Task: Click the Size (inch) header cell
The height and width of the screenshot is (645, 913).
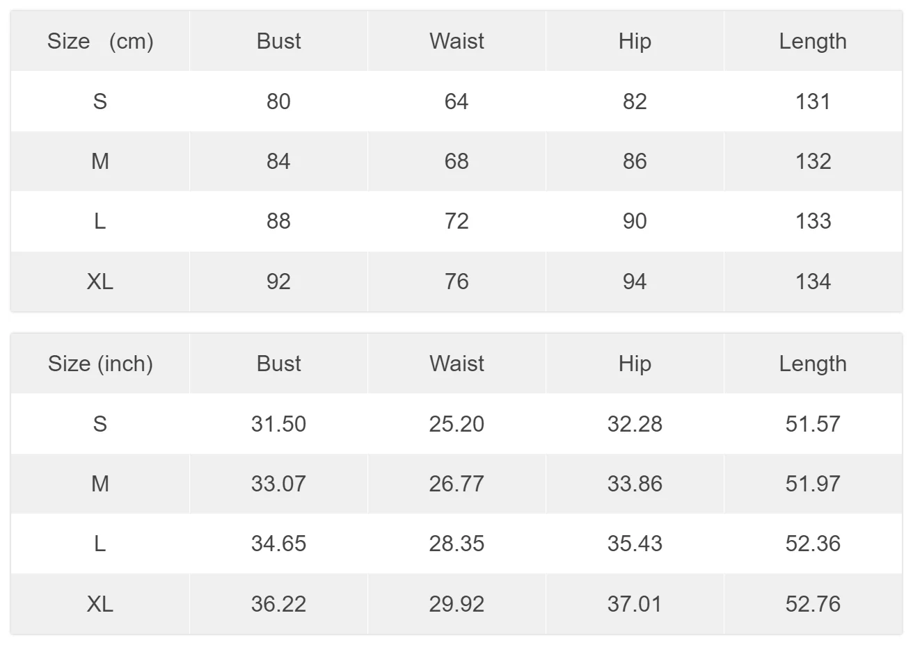Action: tap(100, 364)
